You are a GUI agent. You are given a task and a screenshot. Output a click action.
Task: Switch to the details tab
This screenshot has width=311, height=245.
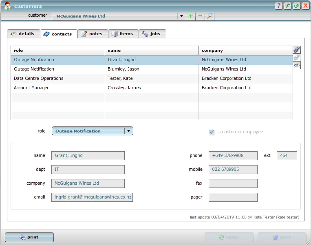pos(23,34)
